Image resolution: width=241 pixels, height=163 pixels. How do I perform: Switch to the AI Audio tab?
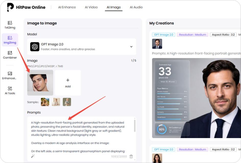click(136, 7)
